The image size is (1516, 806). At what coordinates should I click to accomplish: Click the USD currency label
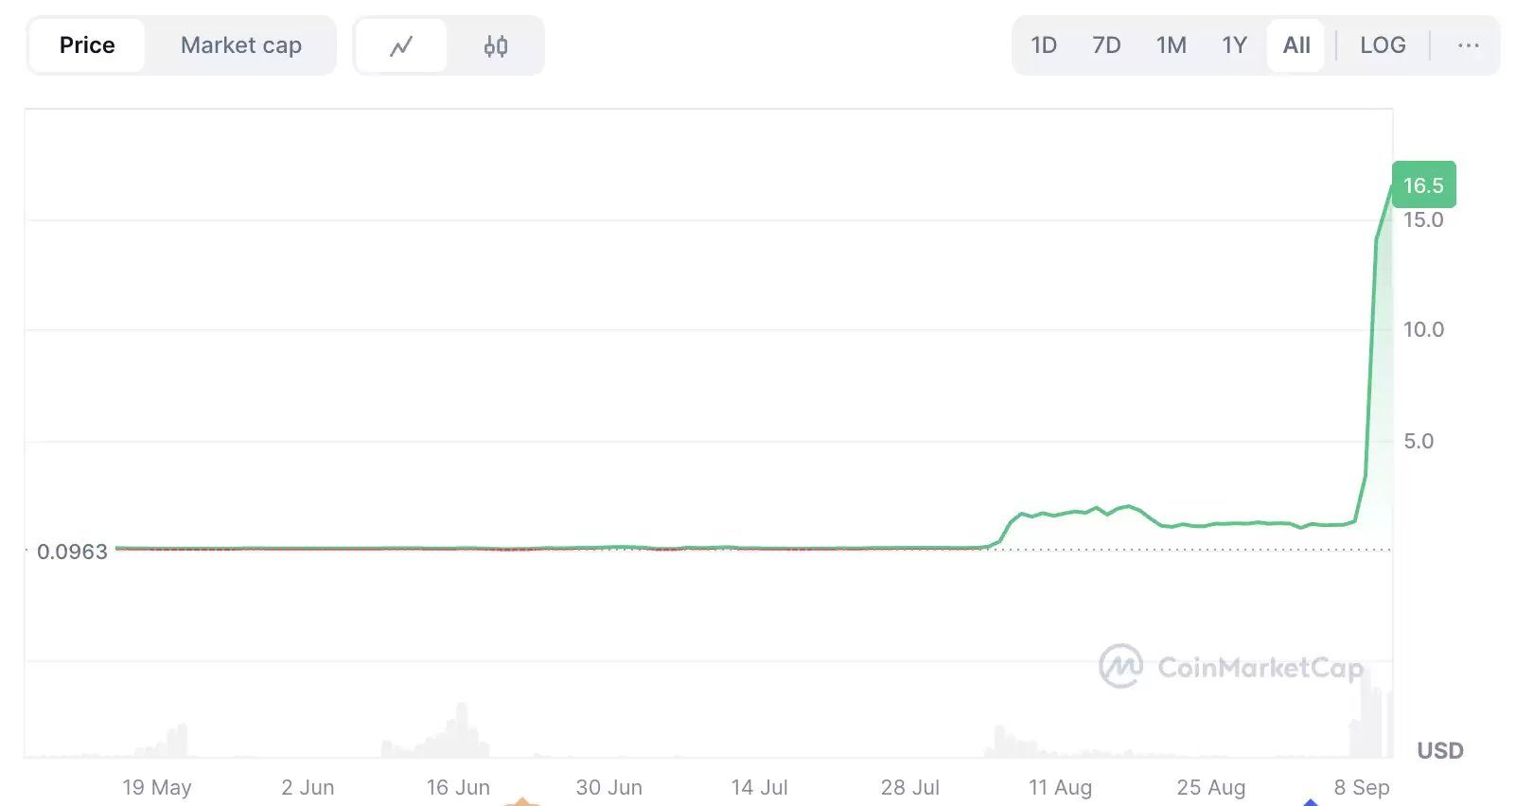(1439, 751)
